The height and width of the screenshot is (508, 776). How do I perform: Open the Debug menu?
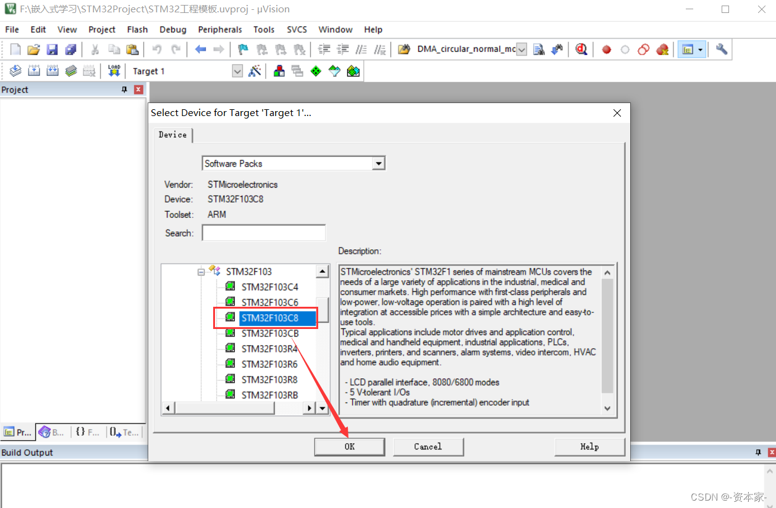tap(173, 30)
